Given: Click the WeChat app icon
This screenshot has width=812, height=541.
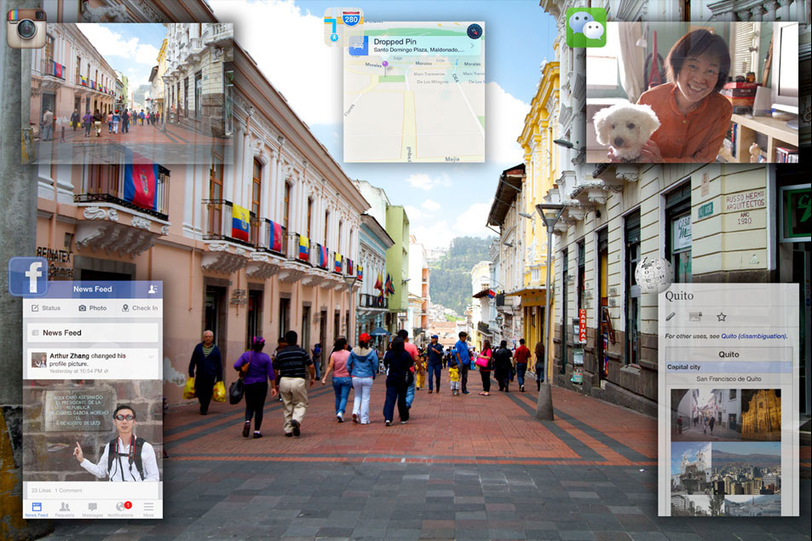Looking at the screenshot, I should [586, 27].
